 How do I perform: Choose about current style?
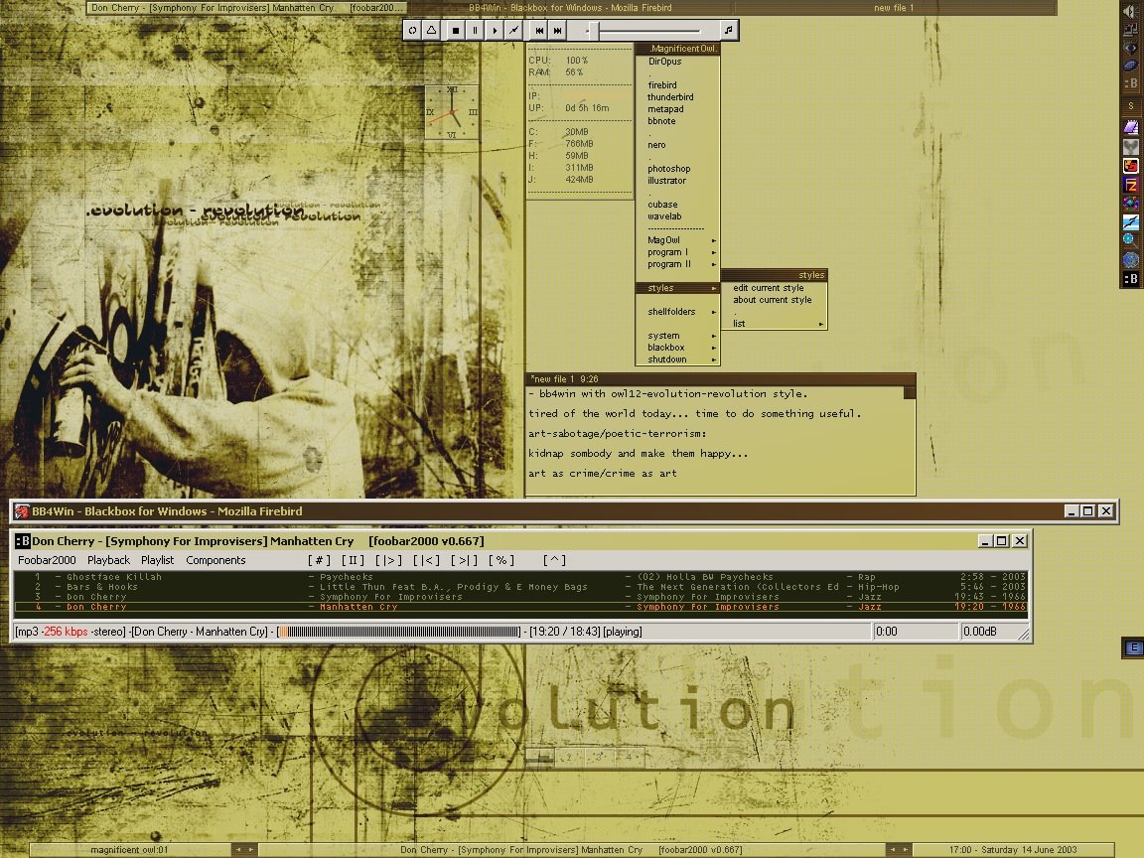coord(775,300)
